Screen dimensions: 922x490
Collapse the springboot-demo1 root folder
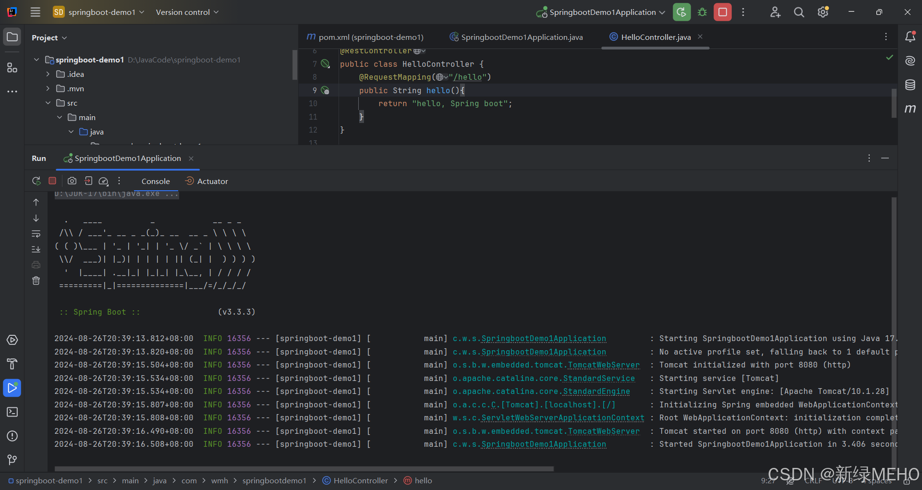(x=36, y=60)
